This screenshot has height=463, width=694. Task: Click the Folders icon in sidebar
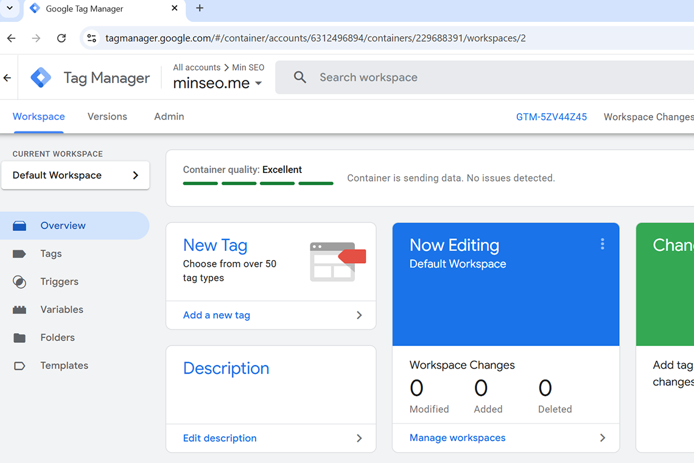[x=19, y=338]
